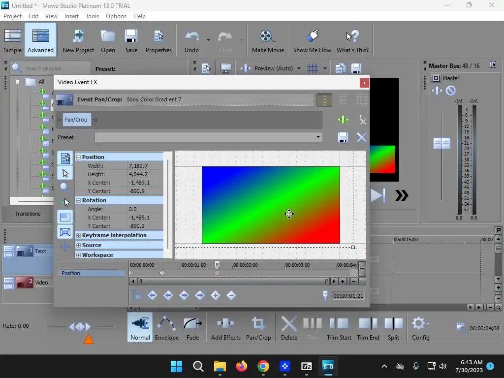Add a plug-in chain with the green plus
This screenshot has height=378, width=504.
(343, 120)
